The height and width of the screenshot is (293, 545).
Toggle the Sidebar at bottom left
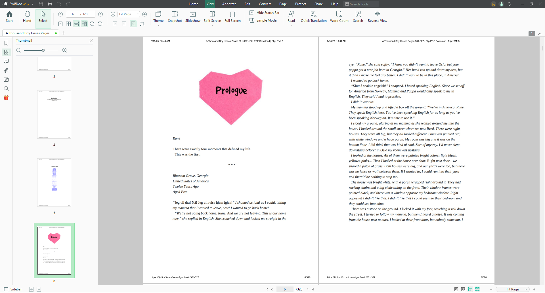click(13, 289)
